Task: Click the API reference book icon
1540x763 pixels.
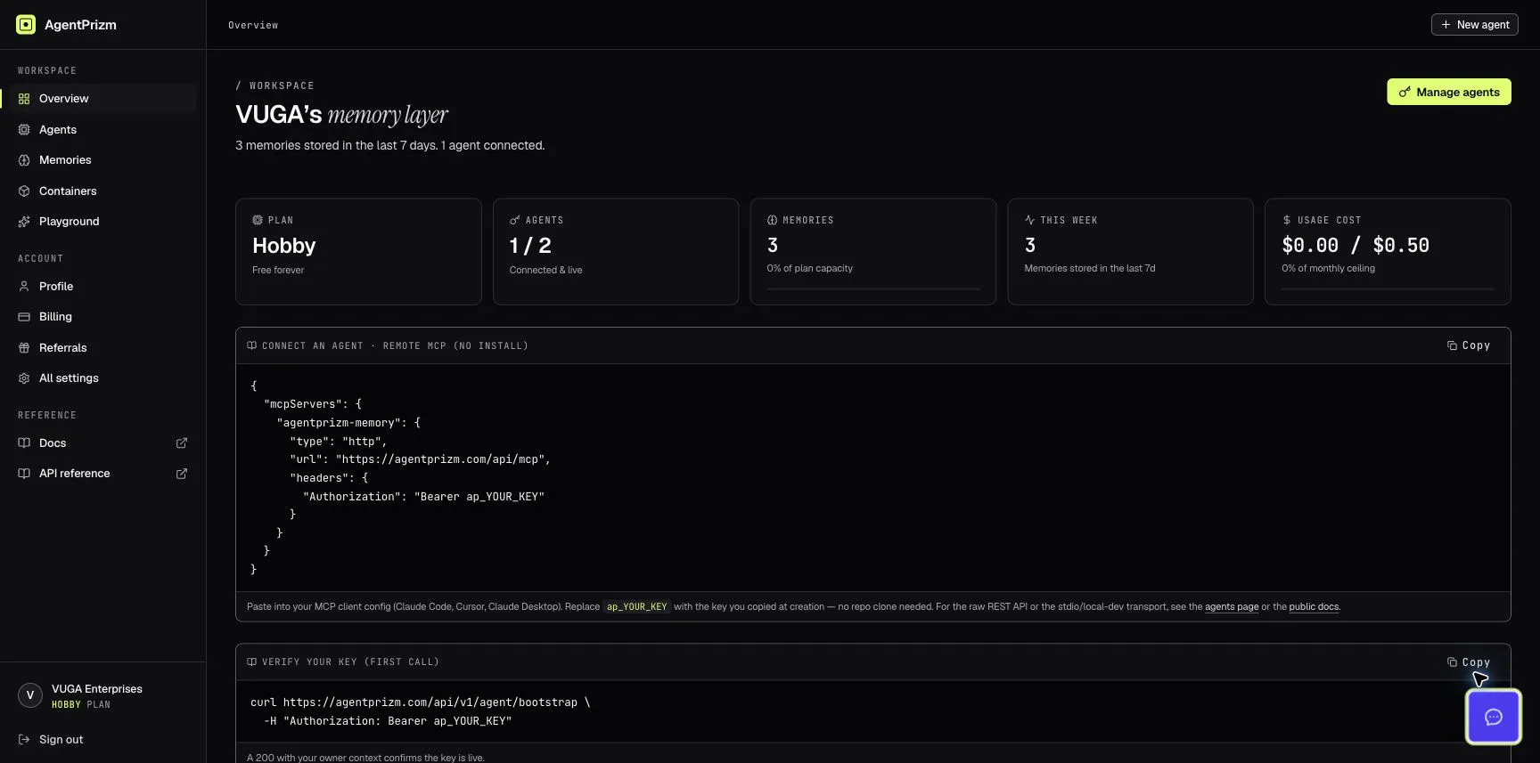Action: coord(24,474)
